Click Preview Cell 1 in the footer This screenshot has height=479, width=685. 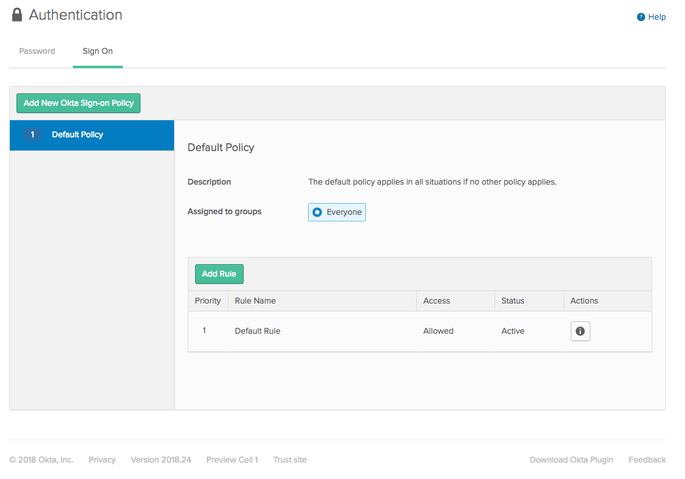tap(232, 460)
